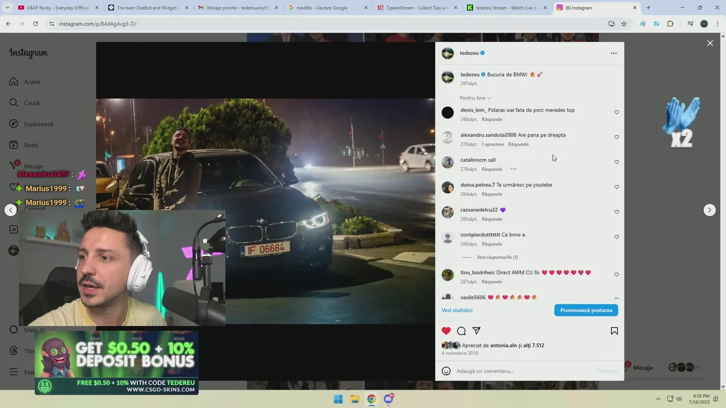
Task: Click the install app icon in the address bar
Action: 611,24
